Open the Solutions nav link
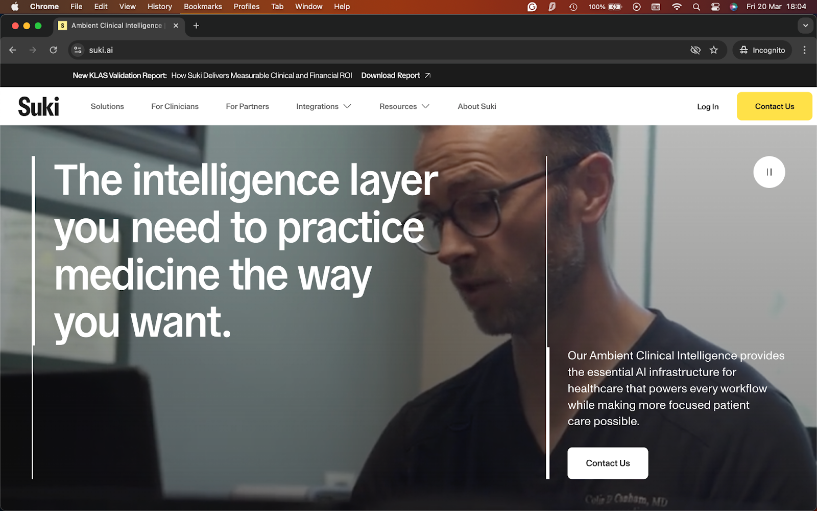 (x=107, y=106)
